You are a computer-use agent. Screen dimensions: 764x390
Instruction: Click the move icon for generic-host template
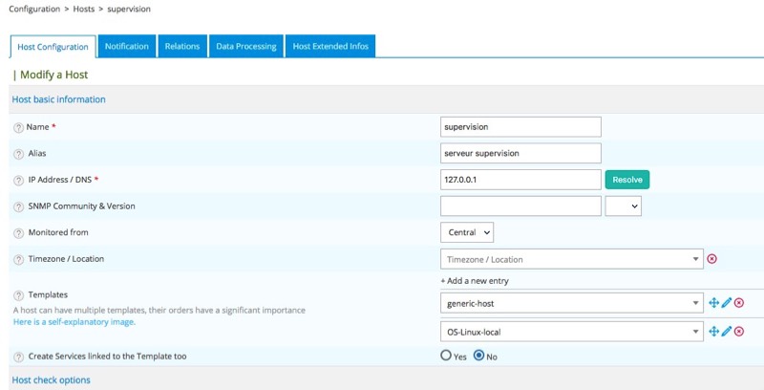(712, 303)
